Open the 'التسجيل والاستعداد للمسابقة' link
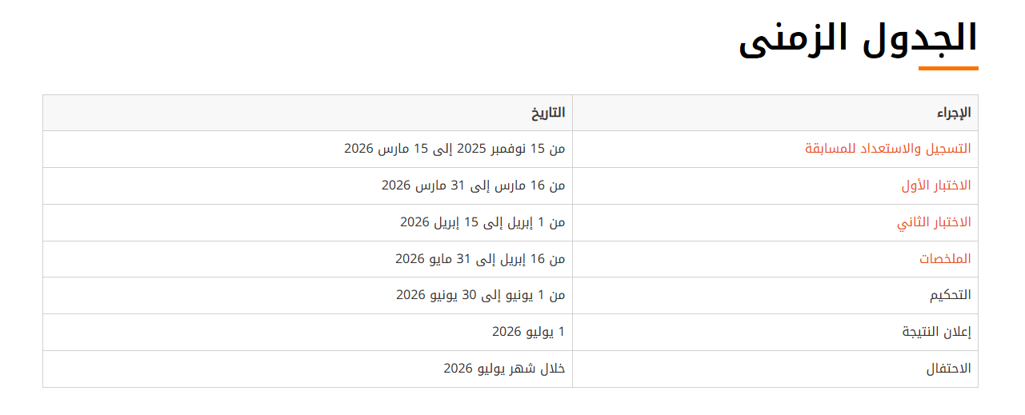 click(x=887, y=149)
